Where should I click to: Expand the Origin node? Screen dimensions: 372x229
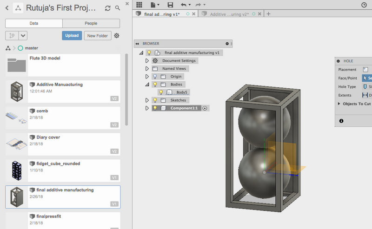coord(147,77)
